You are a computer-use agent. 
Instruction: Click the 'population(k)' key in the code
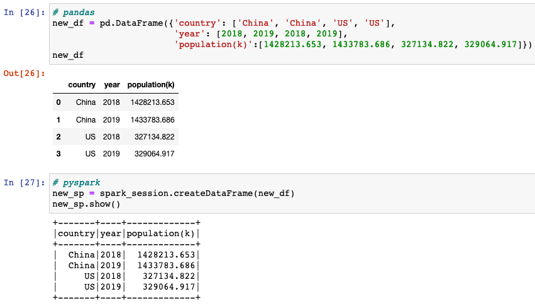[211, 45]
